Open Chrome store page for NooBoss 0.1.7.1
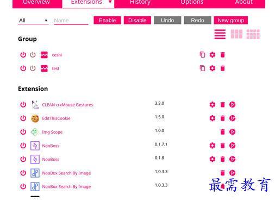Image resolution: width=275 pixels, height=202 pixels. pos(233,146)
